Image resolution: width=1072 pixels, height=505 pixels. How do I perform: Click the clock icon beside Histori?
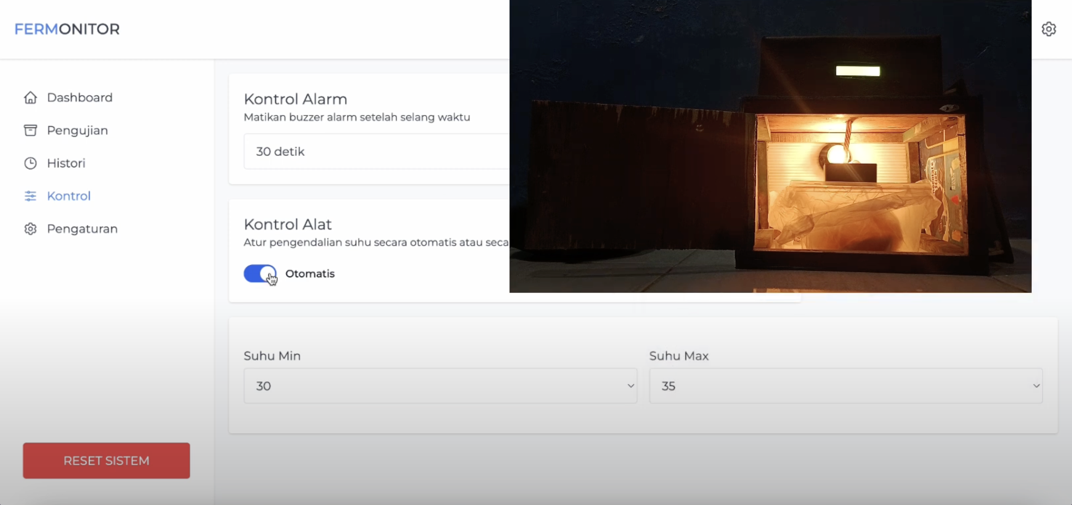coord(30,163)
